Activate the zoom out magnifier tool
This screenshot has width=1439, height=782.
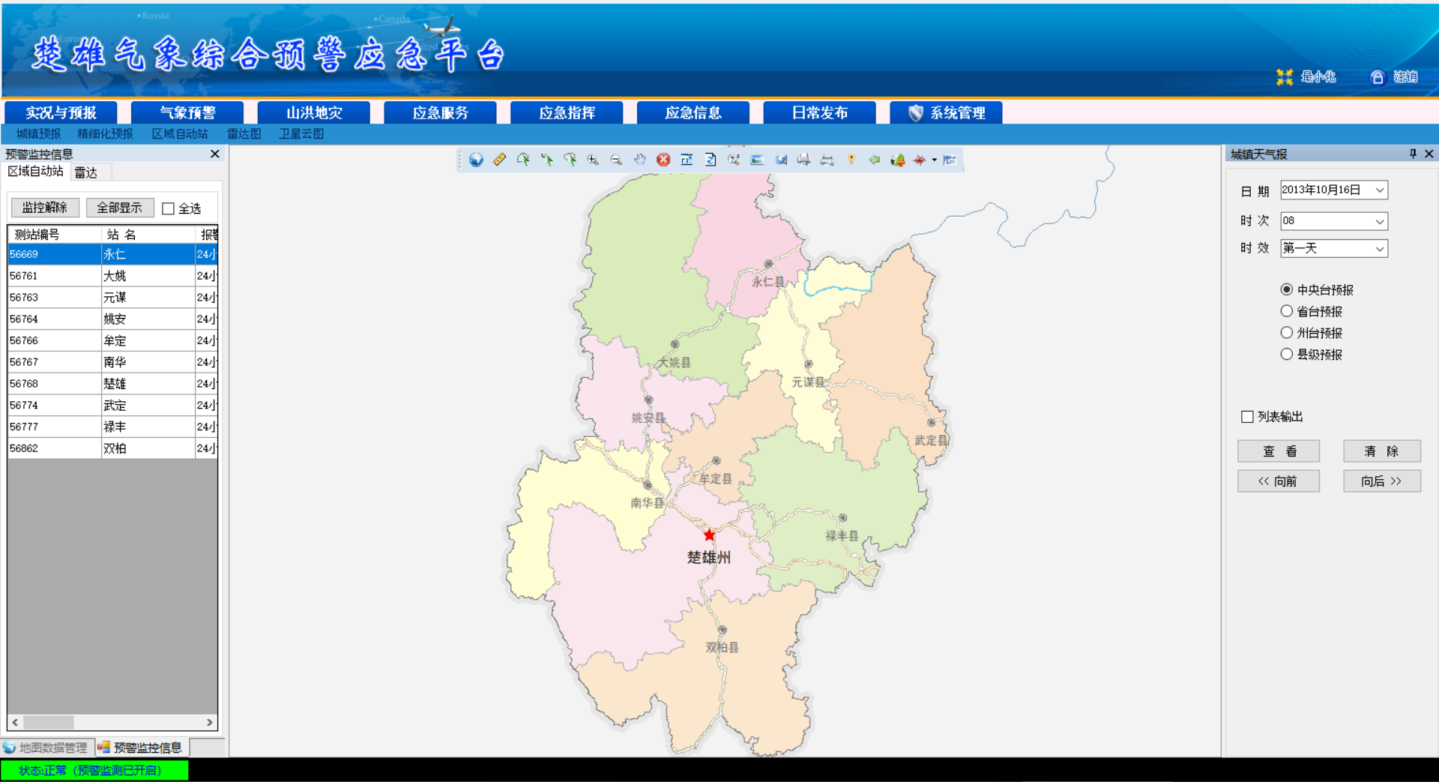pos(616,160)
